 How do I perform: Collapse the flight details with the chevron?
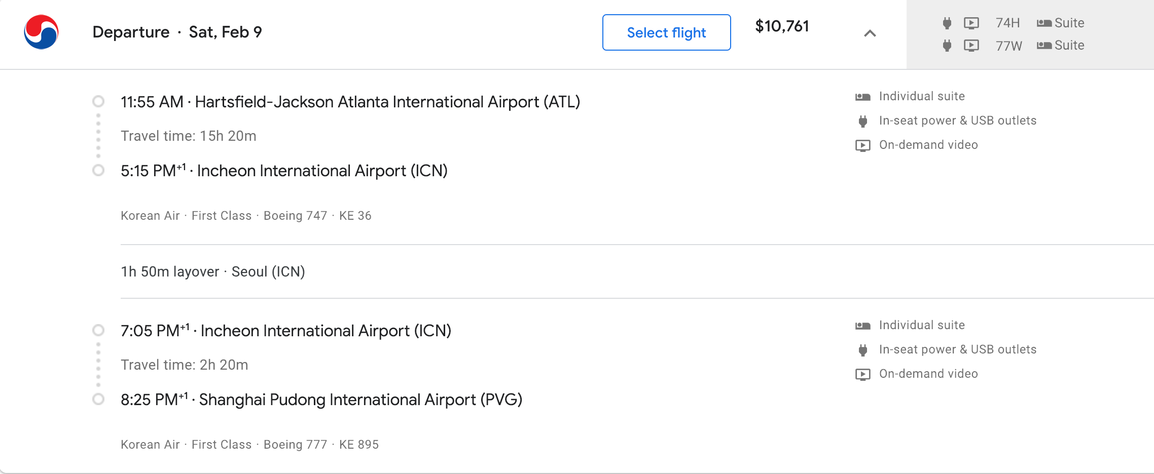(x=870, y=33)
